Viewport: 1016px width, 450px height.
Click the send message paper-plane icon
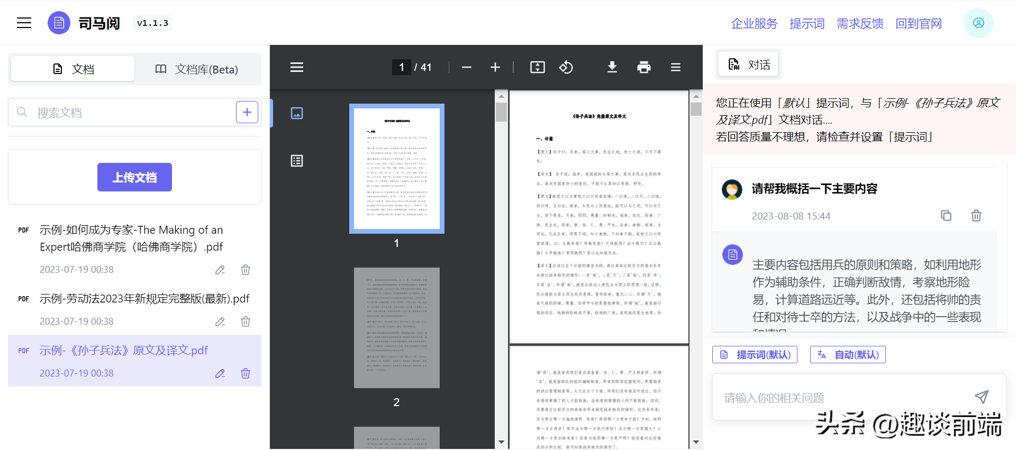click(x=982, y=397)
